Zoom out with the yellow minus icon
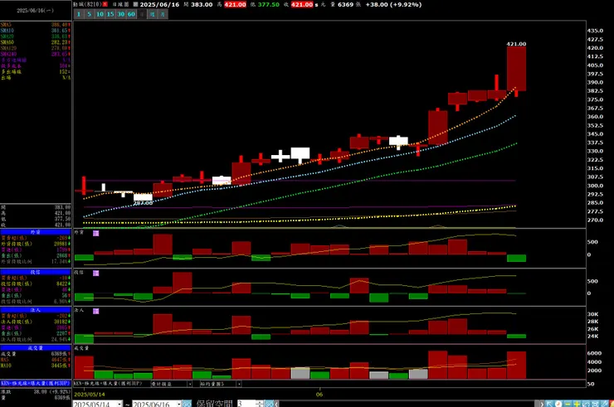The image size is (614, 407). (568, 404)
